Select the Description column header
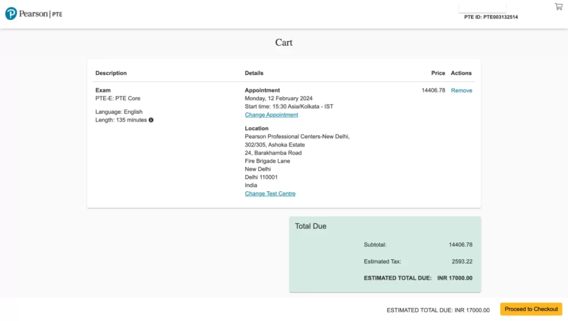 click(111, 73)
